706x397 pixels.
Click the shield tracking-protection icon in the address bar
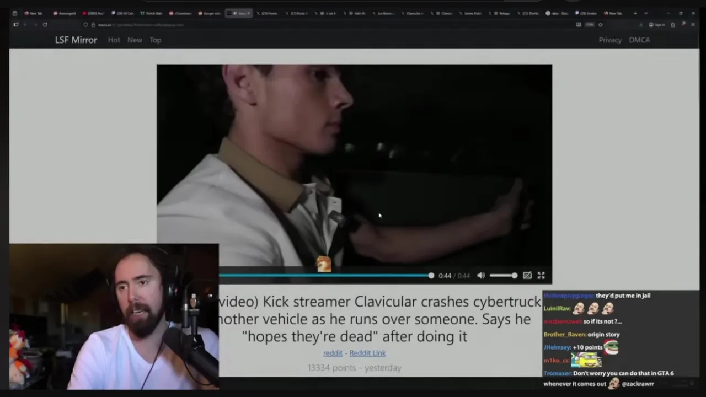(x=85, y=25)
